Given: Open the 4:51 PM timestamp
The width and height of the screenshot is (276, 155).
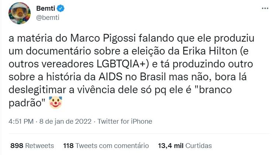Looking at the screenshot, I should pos(22,121).
